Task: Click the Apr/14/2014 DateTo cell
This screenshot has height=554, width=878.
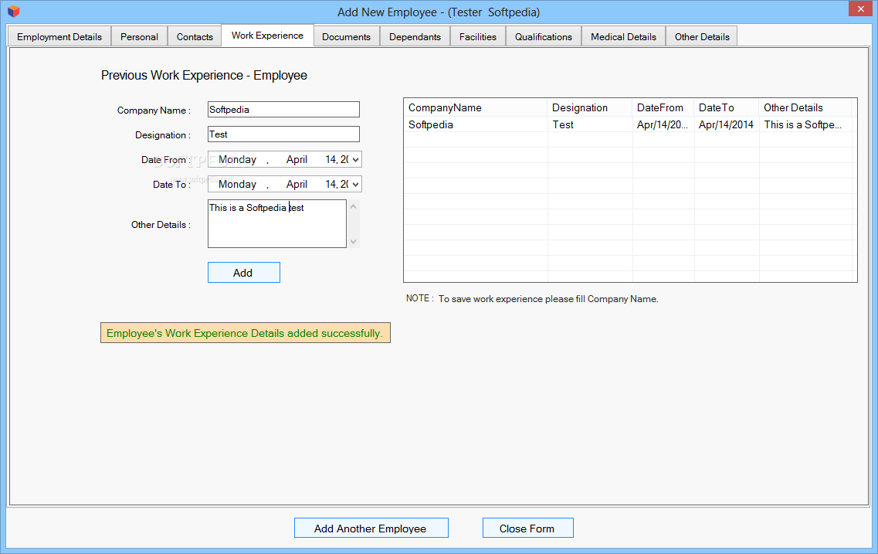Action: 726,124
